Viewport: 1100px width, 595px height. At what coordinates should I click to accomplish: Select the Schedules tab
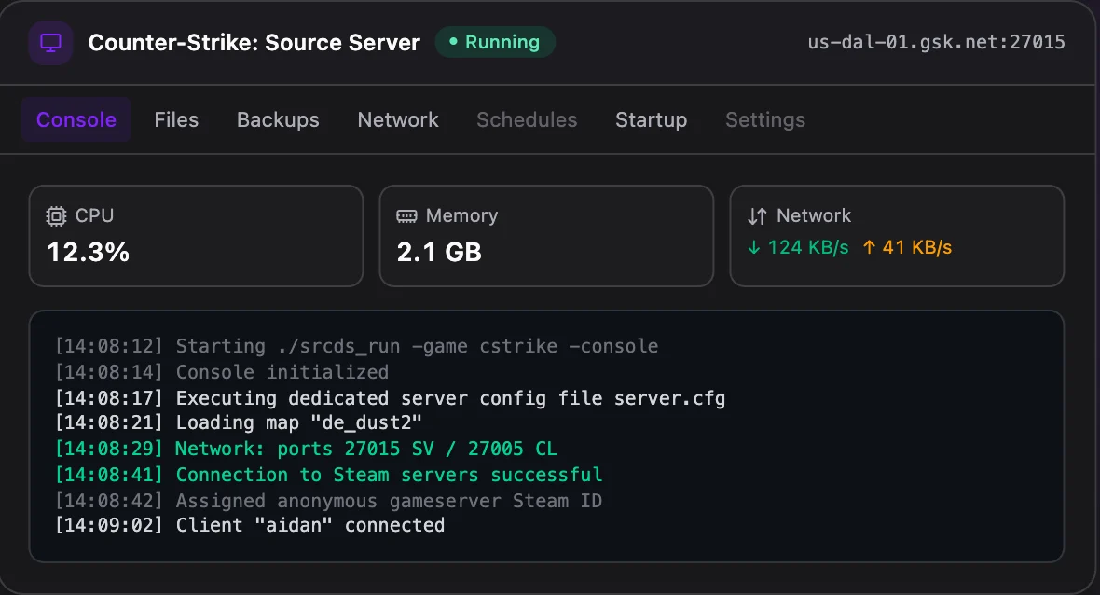click(x=527, y=120)
